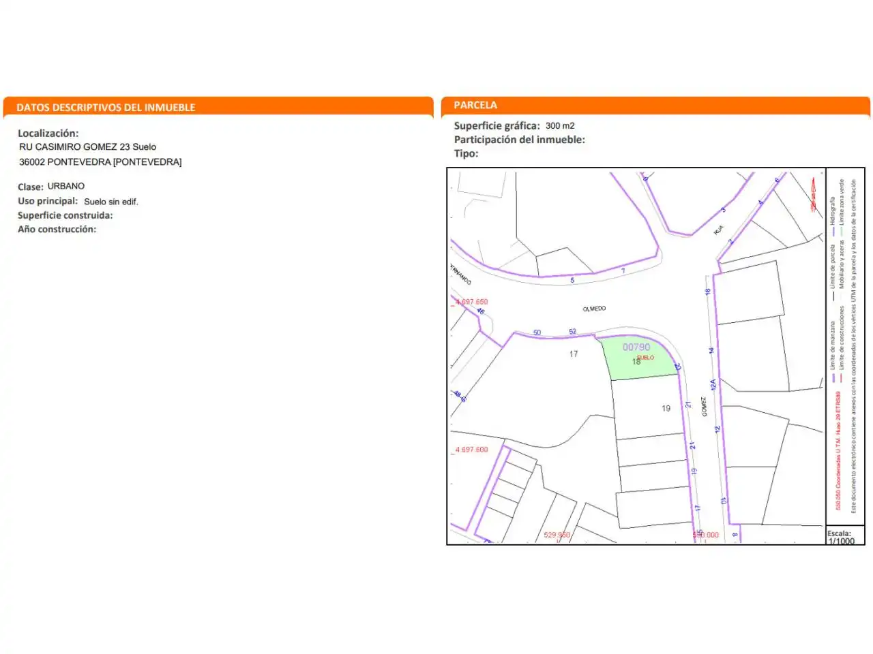This screenshot has width=873, height=654.
Task: Click the 'Tipo:' label
Action: (467, 153)
